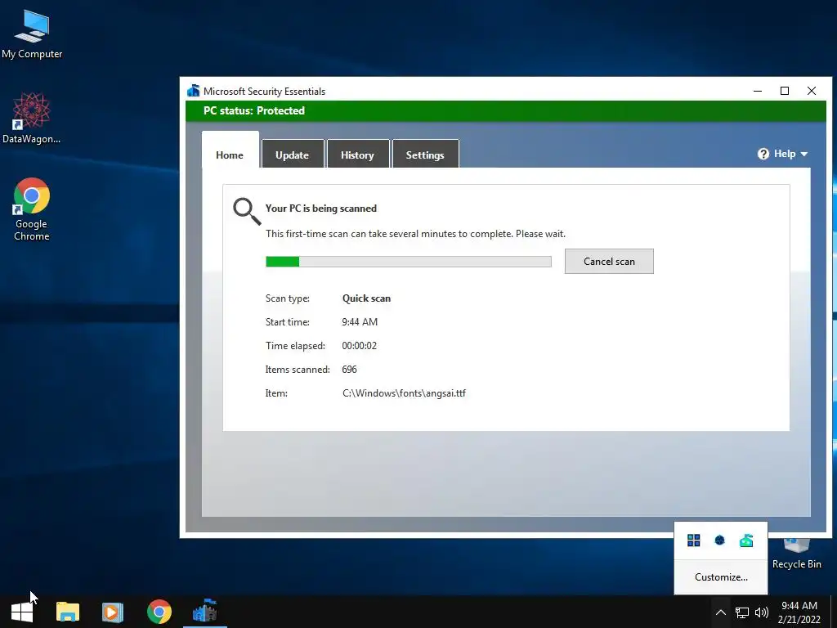This screenshot has width=837, height=628.
Task: Open the DataWagon desktop shortcut
Action: pos(31,118)
